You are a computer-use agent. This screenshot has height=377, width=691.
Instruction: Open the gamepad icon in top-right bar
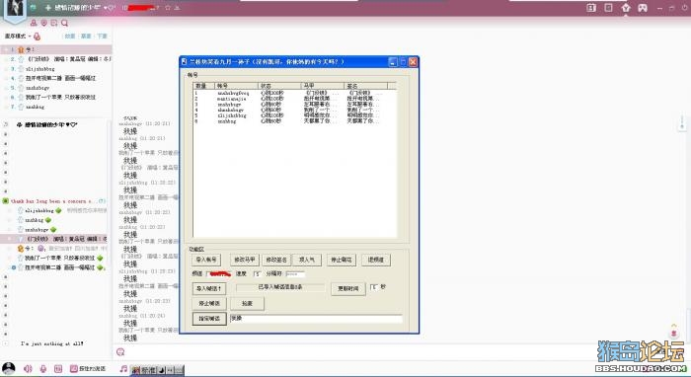[643, 8]
